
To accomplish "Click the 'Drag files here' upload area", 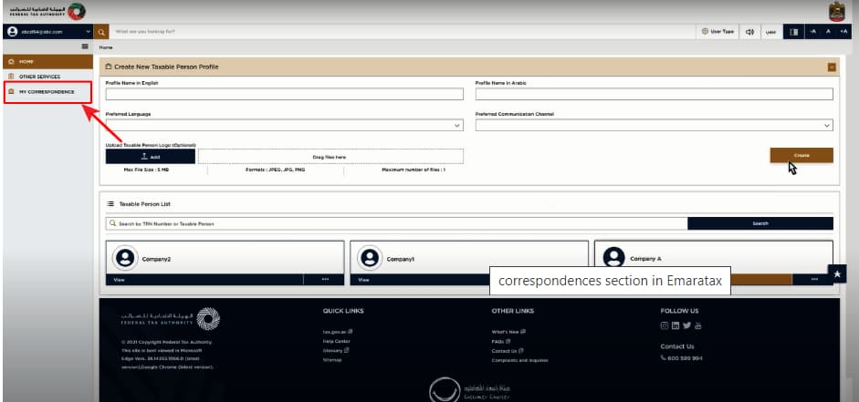I will pos(330,157).
